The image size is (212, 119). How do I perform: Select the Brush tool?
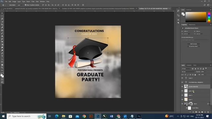coord(2,33)
